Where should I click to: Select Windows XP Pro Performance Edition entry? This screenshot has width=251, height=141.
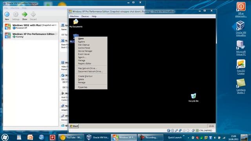(31, 35)
